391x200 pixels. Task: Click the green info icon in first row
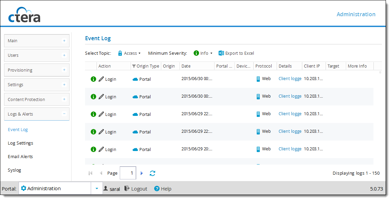click(x=93, y=79)
